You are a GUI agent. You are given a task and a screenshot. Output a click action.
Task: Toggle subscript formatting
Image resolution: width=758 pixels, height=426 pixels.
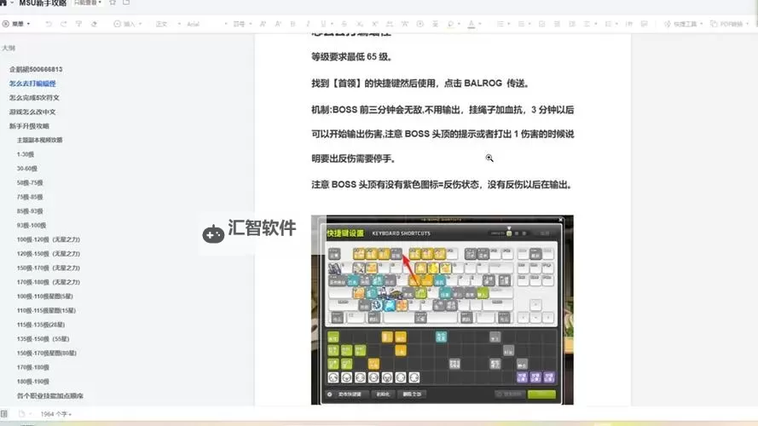pyautogui.click(x=359, y=24)
